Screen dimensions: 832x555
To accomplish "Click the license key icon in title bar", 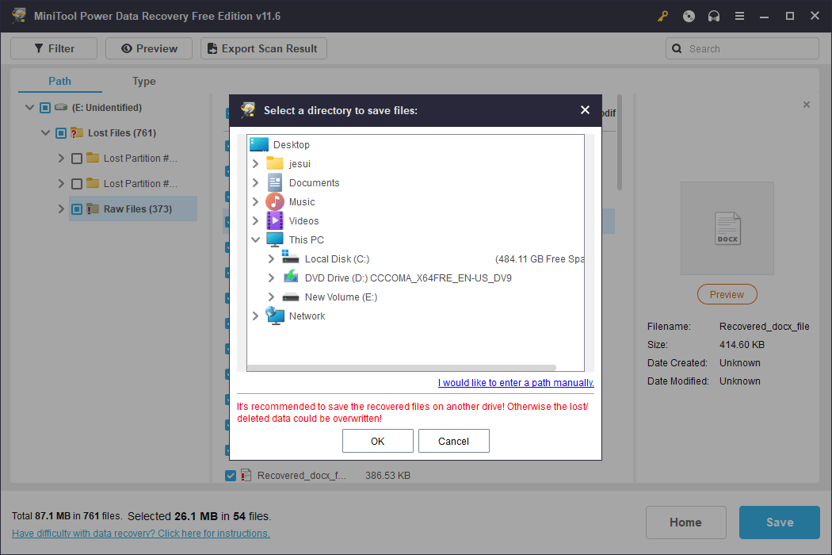I will click(x=662, y=16).
